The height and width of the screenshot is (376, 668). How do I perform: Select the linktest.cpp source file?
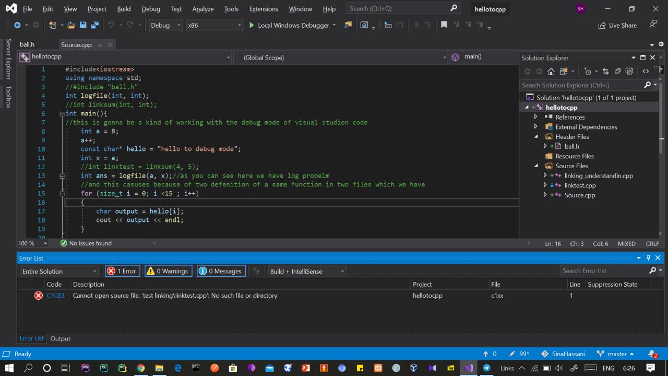580,185
